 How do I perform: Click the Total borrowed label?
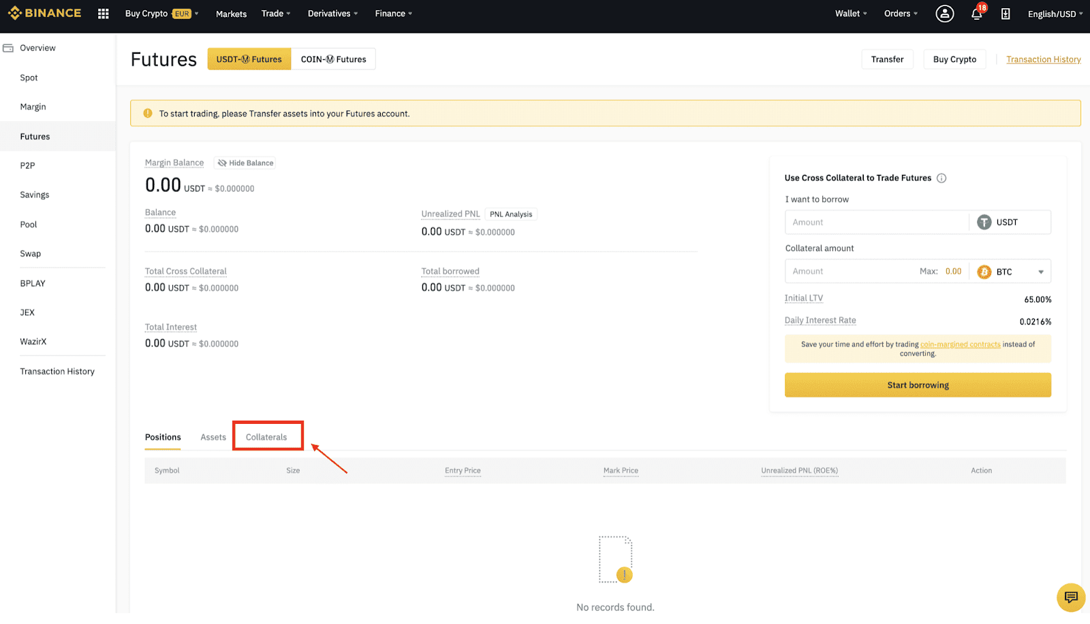(x=450, y=272)
